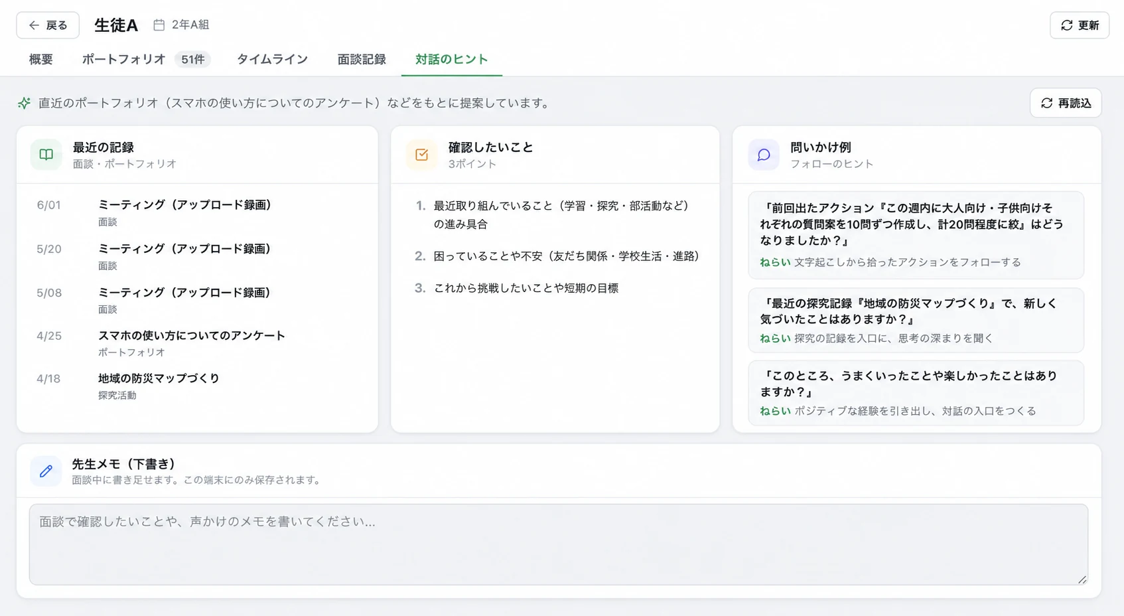Click the うまくいったことや楽しかったこと question card
Viewport: 1124px width, 616px height.
point(916,393)
